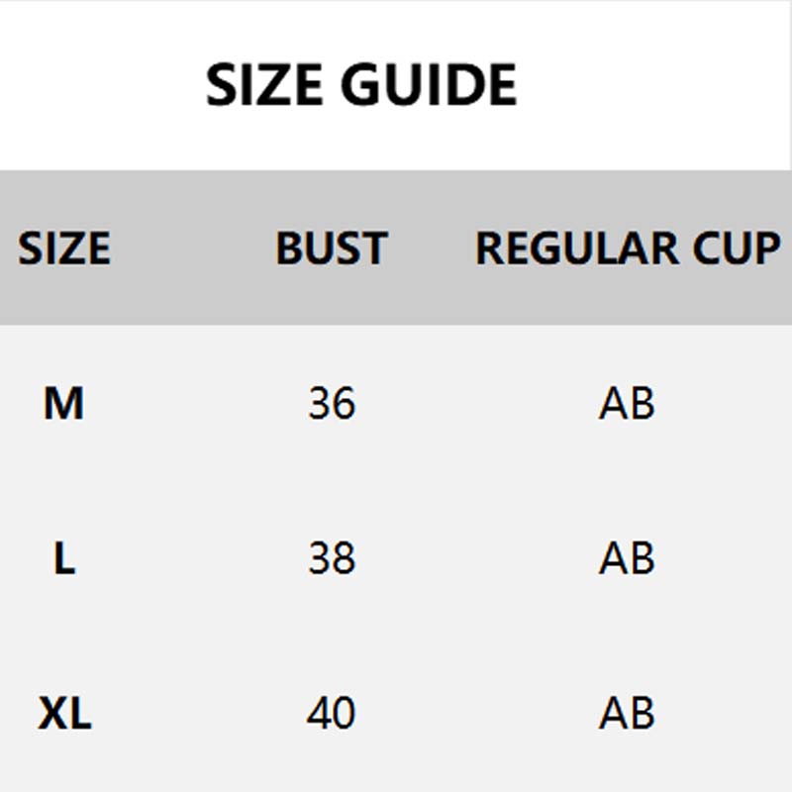Select the entire M size row
Screen dimensions: 792x792
tap(475, 403)
